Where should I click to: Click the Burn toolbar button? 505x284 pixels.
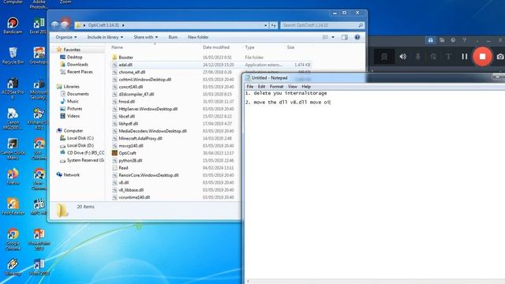(x=173, y=37)
